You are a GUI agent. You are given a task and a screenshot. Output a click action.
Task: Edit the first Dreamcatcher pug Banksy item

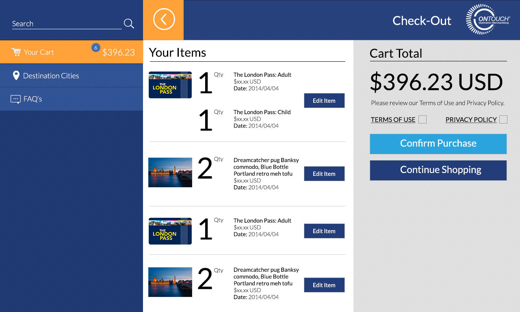(x=324, y=174)
